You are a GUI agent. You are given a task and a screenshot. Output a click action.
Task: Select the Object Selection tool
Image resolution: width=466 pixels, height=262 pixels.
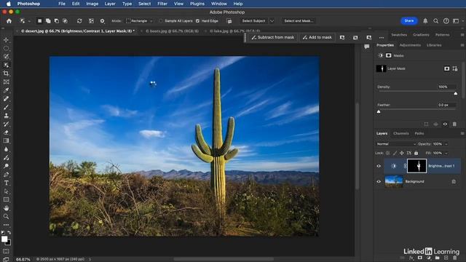pyautogui.click(x=6, y=65)
